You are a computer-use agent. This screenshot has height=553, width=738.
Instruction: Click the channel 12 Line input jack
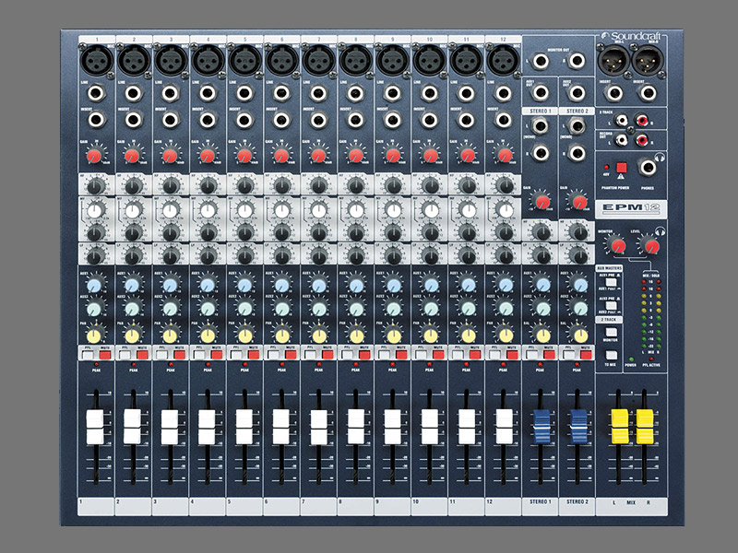[x=505, y=93]
